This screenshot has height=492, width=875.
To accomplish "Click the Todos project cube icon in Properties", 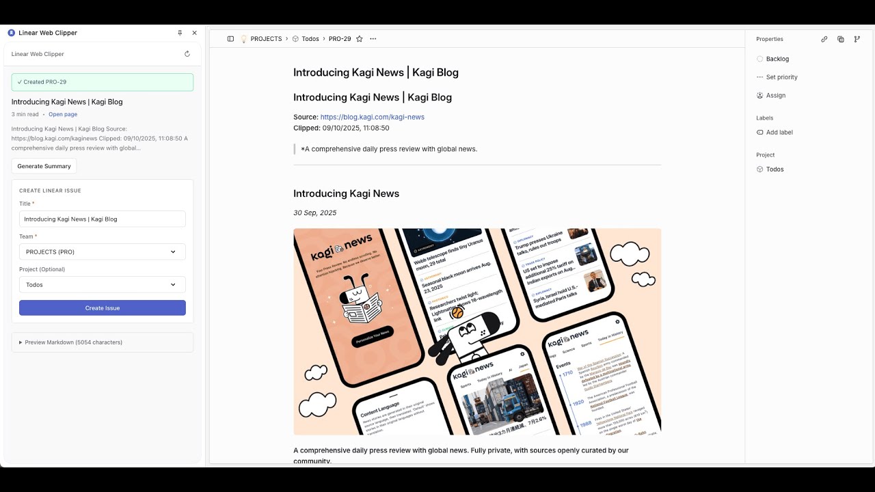I will pyautogui.click(x=760, y=169).
